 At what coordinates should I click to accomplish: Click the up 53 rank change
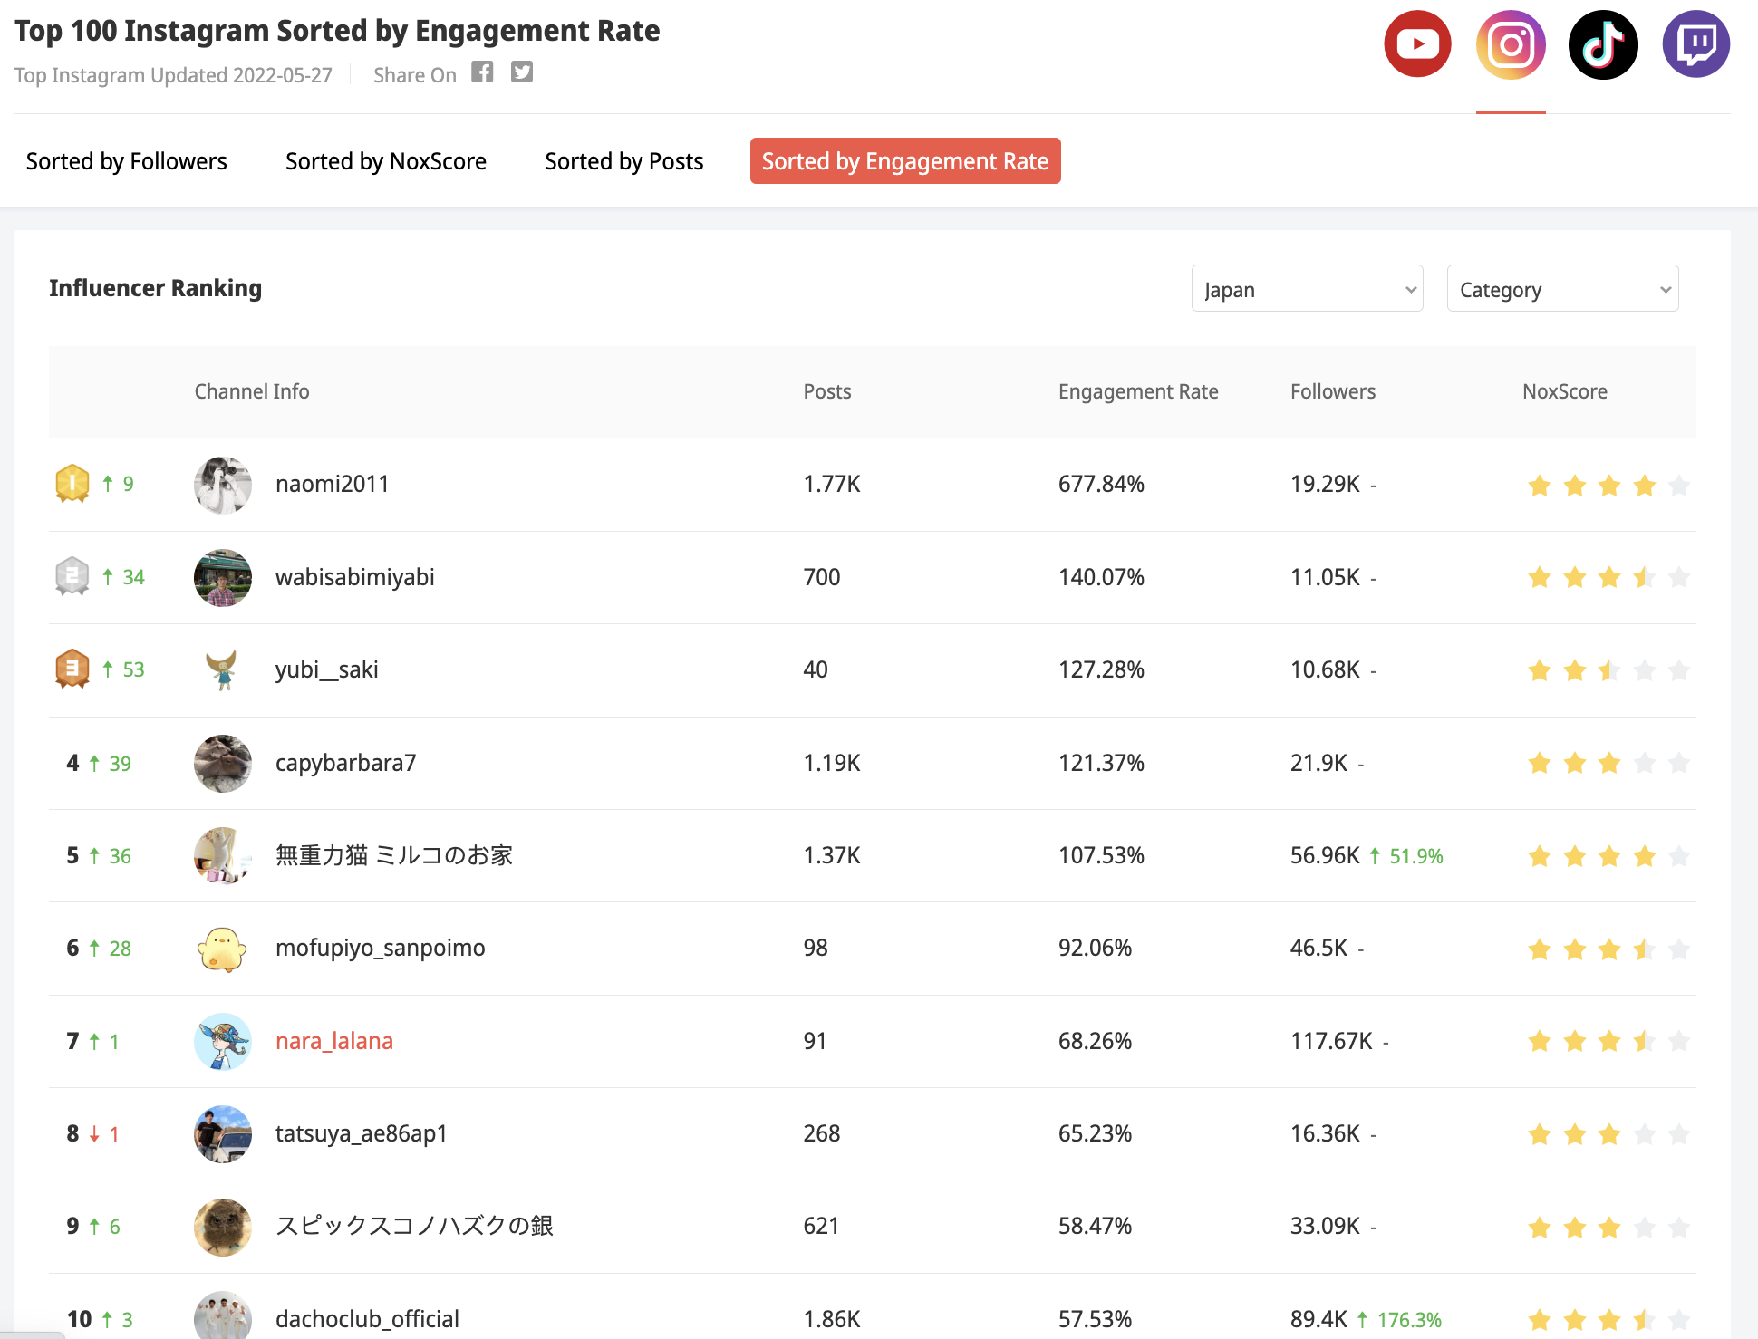pyautogui.click(x=123, y=669)
